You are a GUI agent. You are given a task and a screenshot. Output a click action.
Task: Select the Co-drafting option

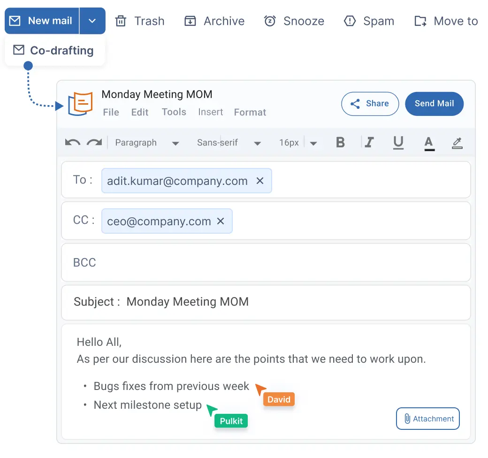pyautogui.click(x=54, y=50)
